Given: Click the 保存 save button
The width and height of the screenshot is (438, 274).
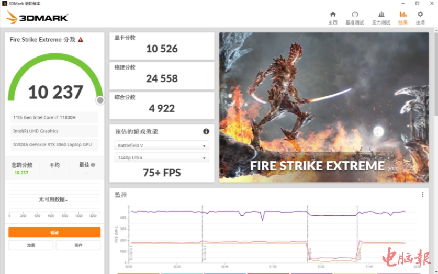Looking at the screenshot, I should pos(78,245).
